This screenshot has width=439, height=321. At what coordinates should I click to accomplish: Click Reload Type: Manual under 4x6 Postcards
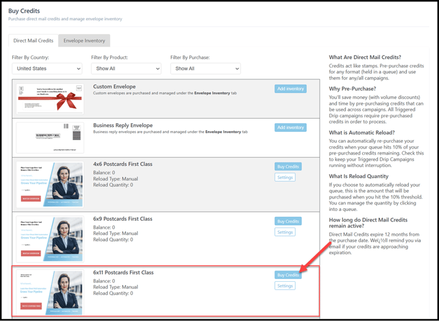[x=115, y=179]
